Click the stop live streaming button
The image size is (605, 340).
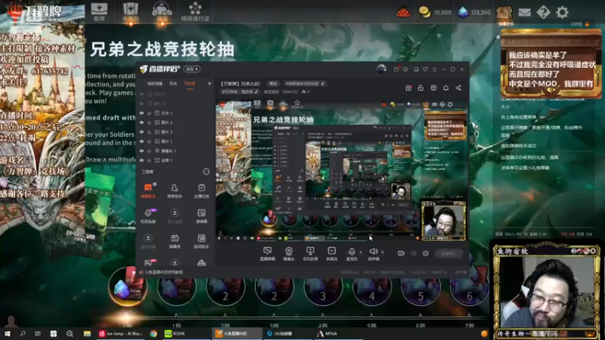click(x=449, y=254)
